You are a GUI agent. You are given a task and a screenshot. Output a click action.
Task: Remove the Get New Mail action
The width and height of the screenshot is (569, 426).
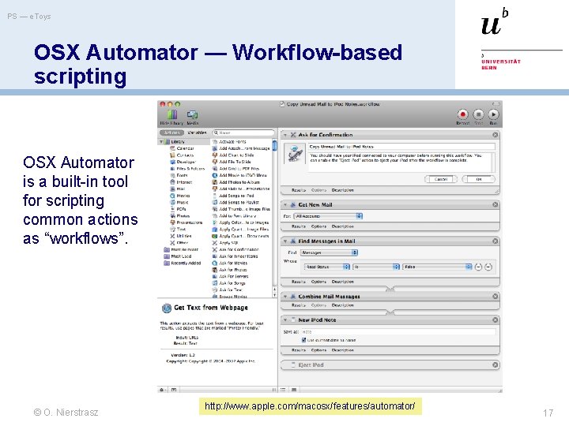tap(495, 204)
